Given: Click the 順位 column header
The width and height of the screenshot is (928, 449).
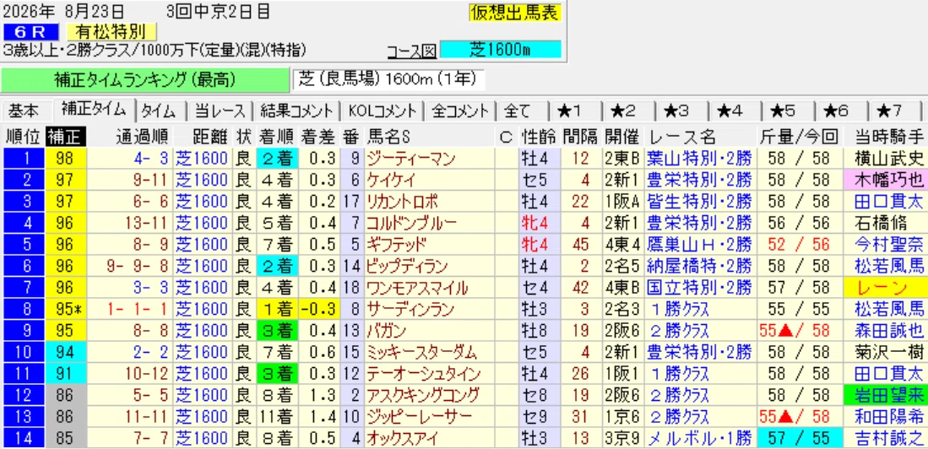Looking at the screenshot, I should (x=23, y=137).
